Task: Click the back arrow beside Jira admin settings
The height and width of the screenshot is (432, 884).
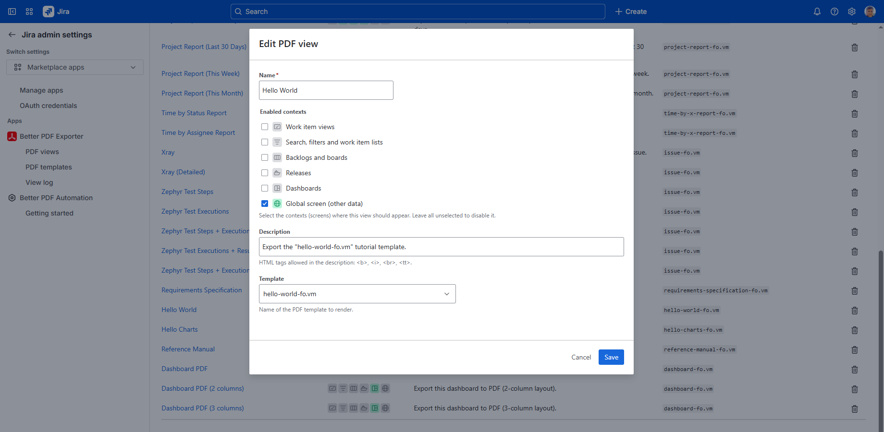Action: (x=12, y=35)
